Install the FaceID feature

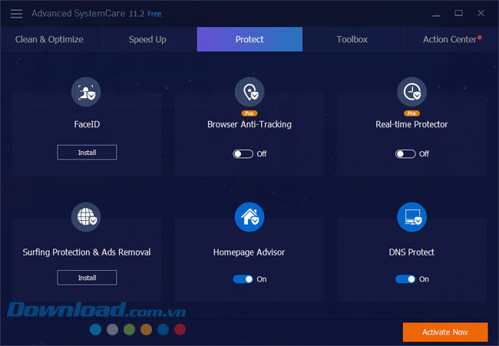[87, 153]
